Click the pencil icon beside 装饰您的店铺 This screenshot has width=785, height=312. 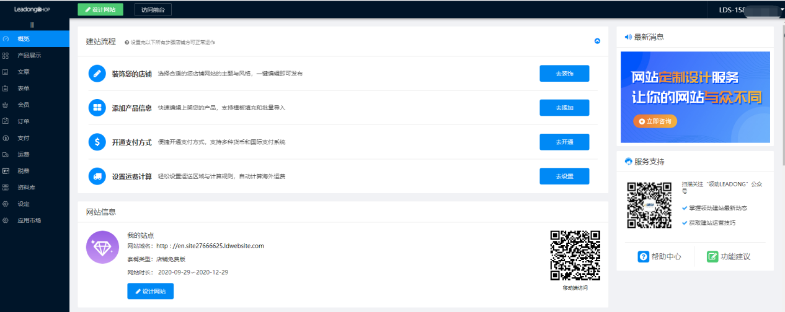(x=97, y=74)
